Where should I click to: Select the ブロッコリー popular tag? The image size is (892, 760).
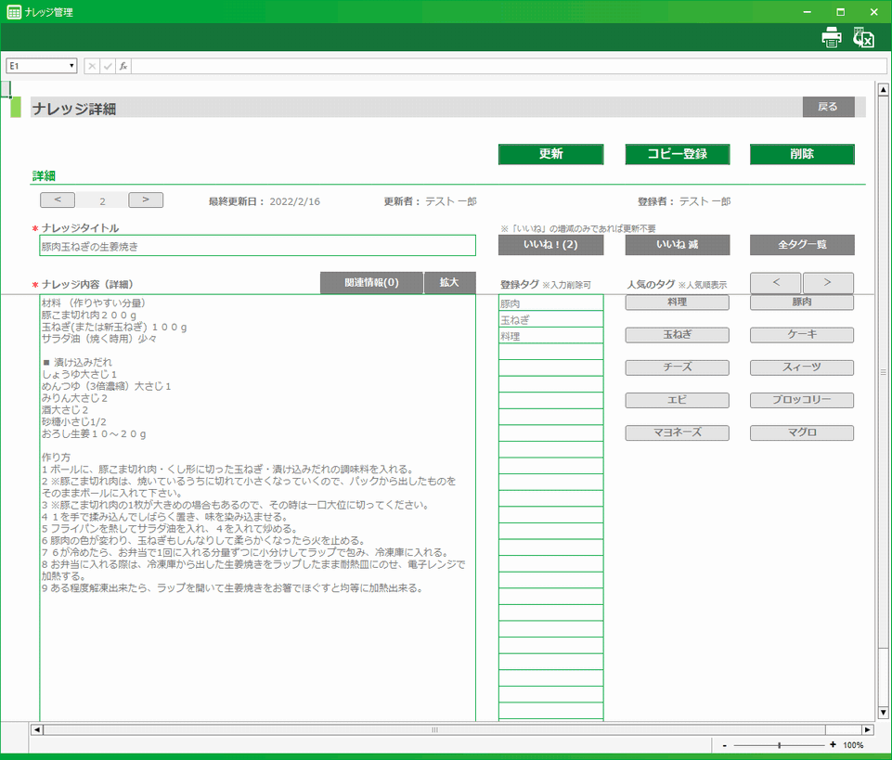tap(802, 401)
